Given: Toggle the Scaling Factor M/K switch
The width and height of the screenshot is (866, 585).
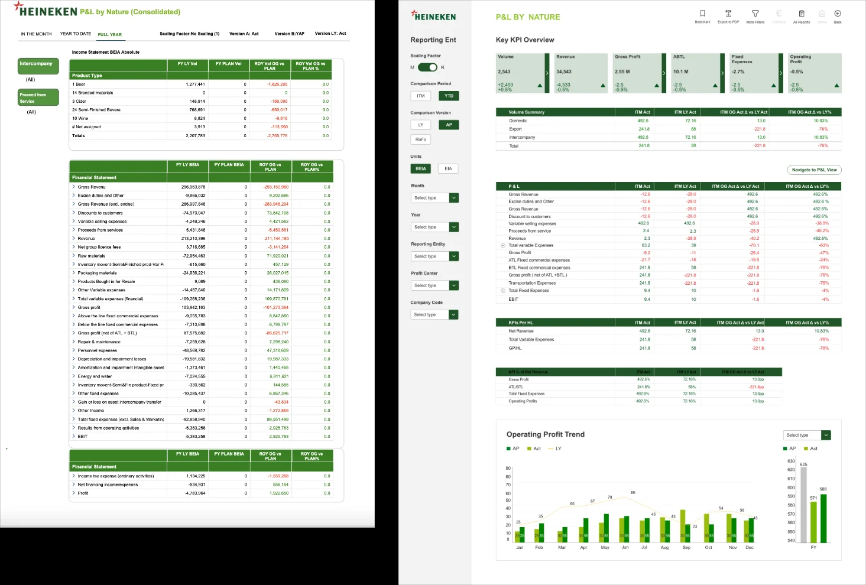Looking at the screenshot, I should 427,67.
